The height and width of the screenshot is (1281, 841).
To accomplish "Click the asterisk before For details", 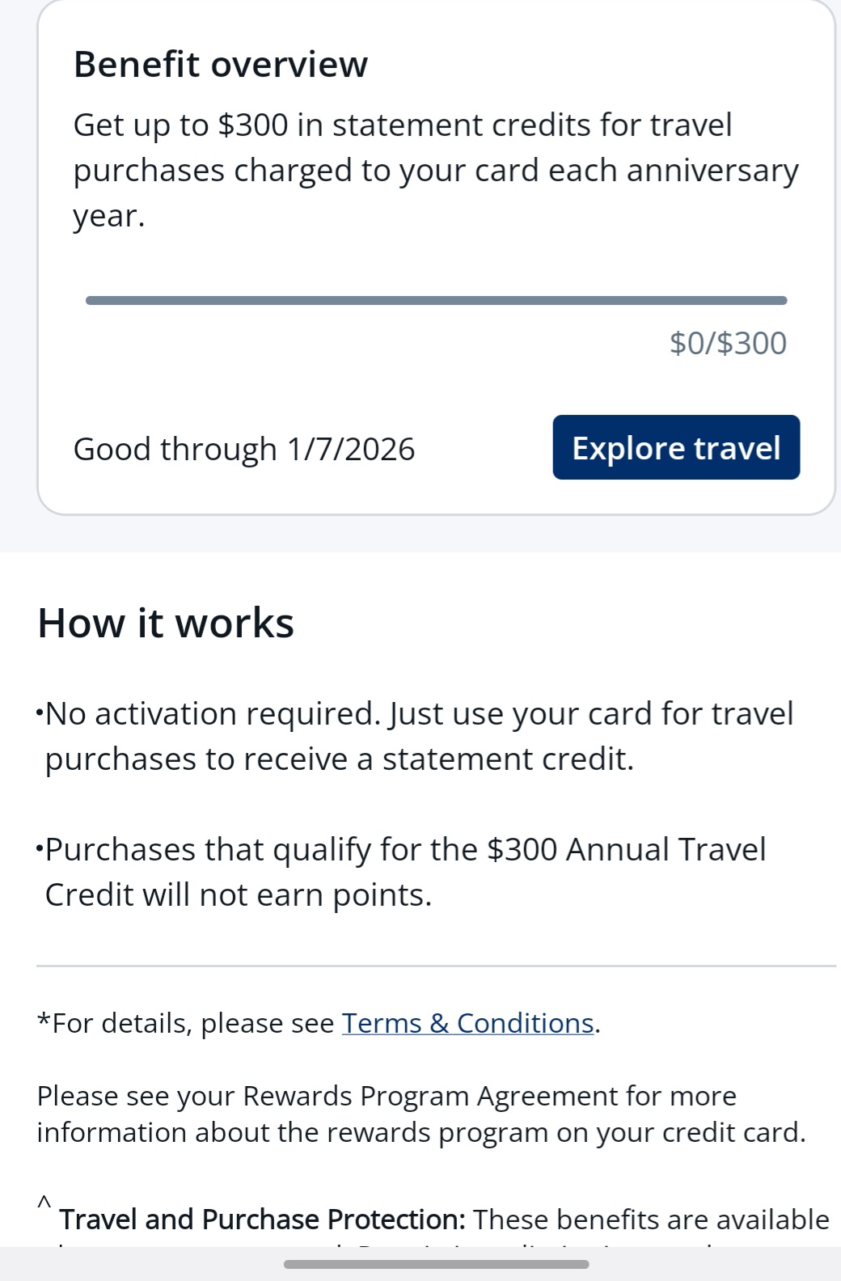I will (x=44, y=1021).
